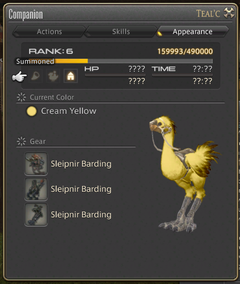This screenshot has height=284, width=240.
Task: Open the Skills tab
Action: coord(121,32)
